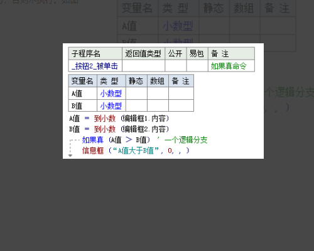
Task: Click dimmed '小数型' cell in background table
Action: 178,26
